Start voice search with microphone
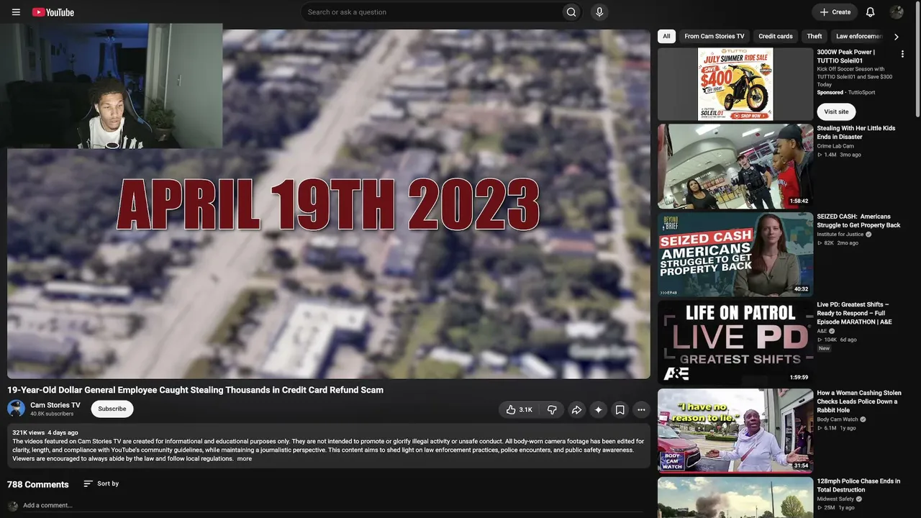 pyautogui.click(x=599, y=12)
